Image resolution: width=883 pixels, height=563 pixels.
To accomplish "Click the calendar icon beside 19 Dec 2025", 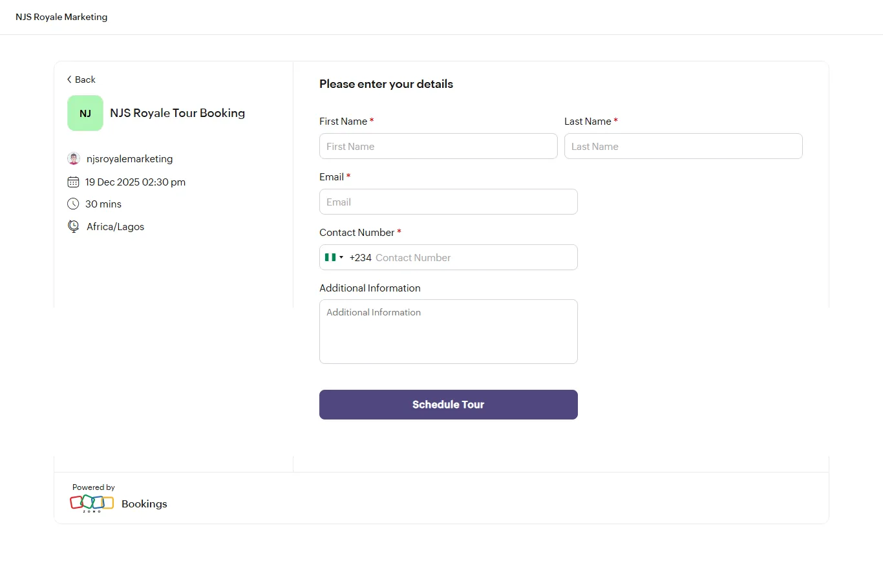I will click(73, 182).
